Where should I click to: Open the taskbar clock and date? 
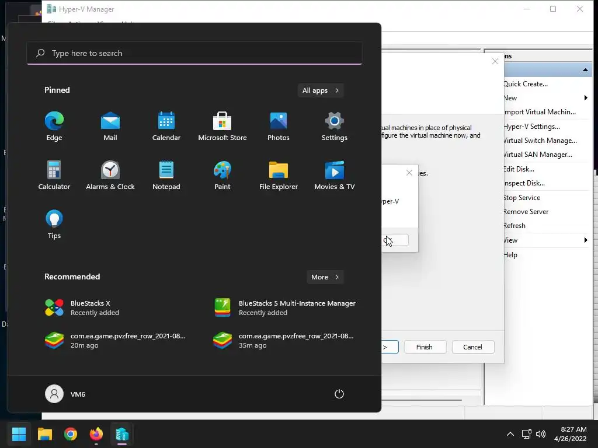pyautogui.click(x=571, y=434)
